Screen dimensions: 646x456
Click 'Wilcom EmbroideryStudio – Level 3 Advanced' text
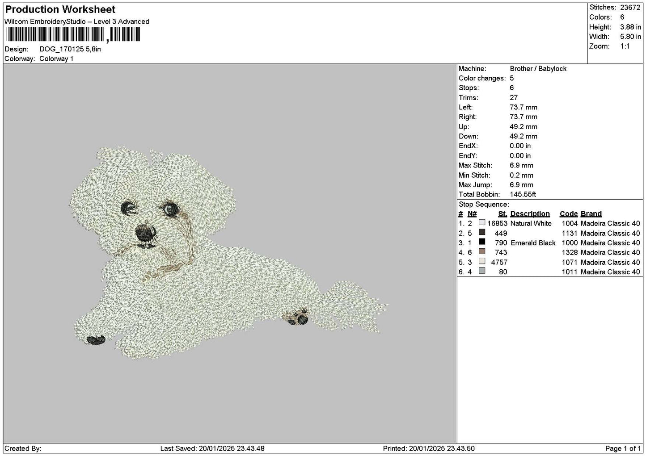tap(77, 21)
